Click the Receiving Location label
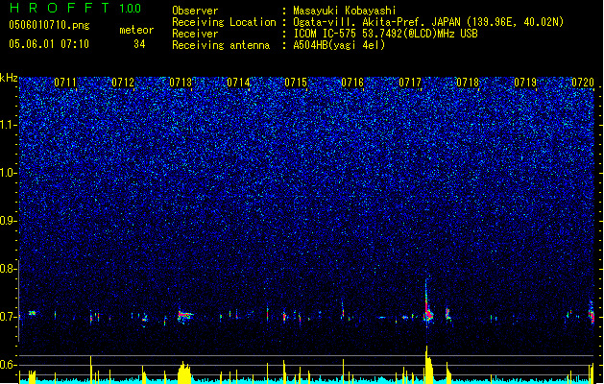The height and width of the screenshot is (384, 604). tap(224, 22)
